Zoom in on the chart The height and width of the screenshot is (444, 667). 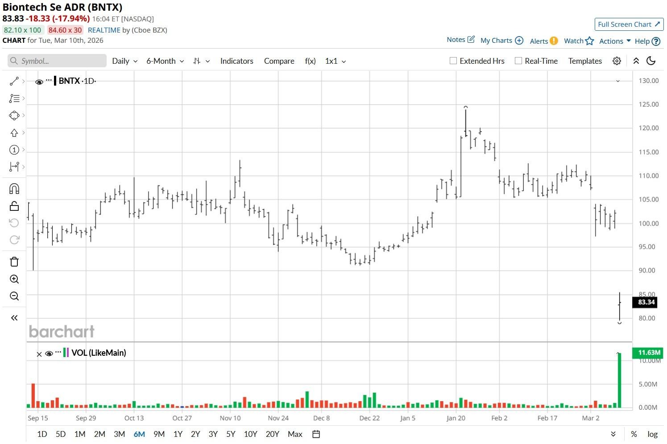[14, 280]
